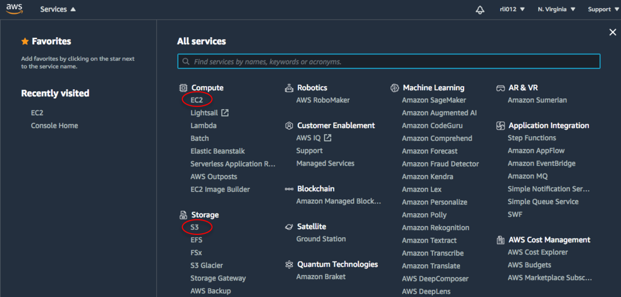This screenshot has height=297, width=621.
Task: Open SWF service
Action: click(x=515, y=214)
